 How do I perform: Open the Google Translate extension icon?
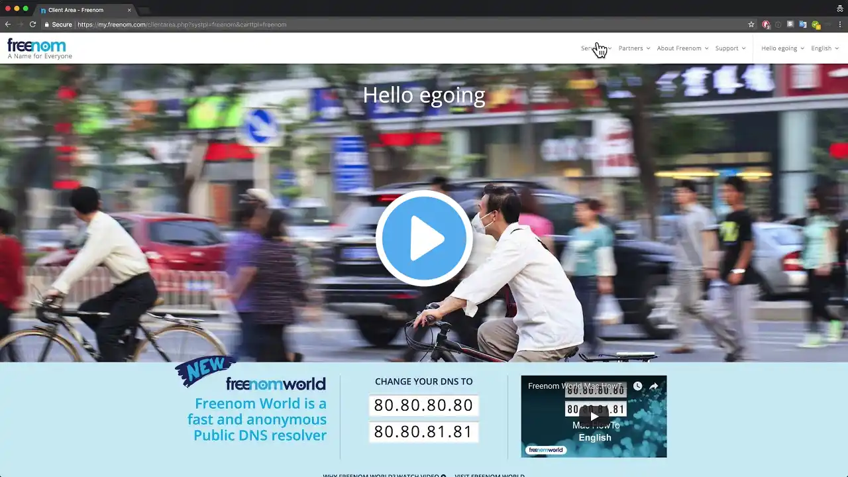click(x=803, y=25)
